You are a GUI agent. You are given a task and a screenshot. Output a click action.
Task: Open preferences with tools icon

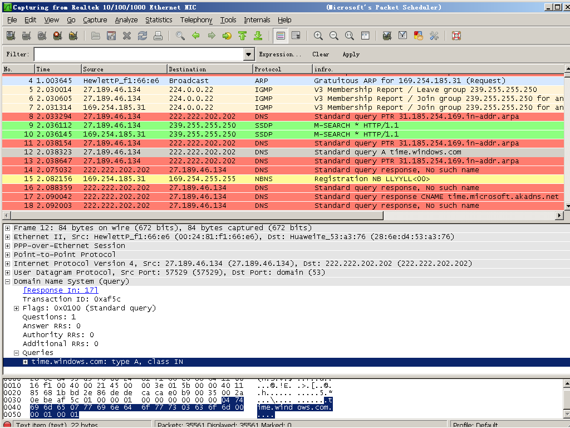pyautogui.click(x=434, y=36)
